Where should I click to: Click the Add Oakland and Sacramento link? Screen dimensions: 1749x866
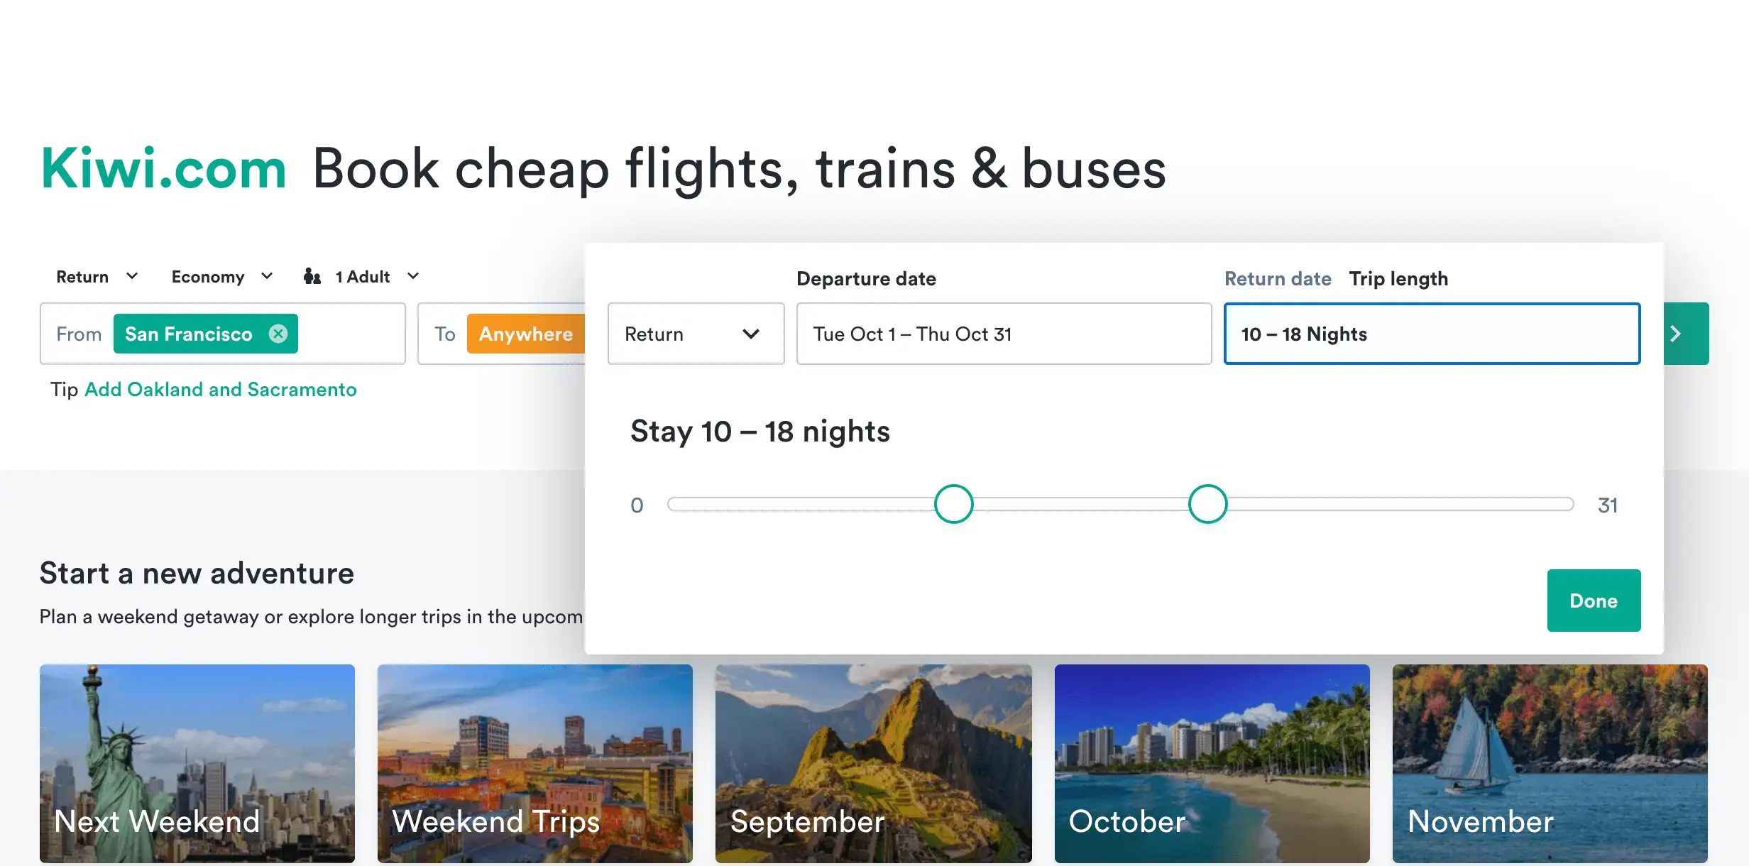tap(220, 390)
